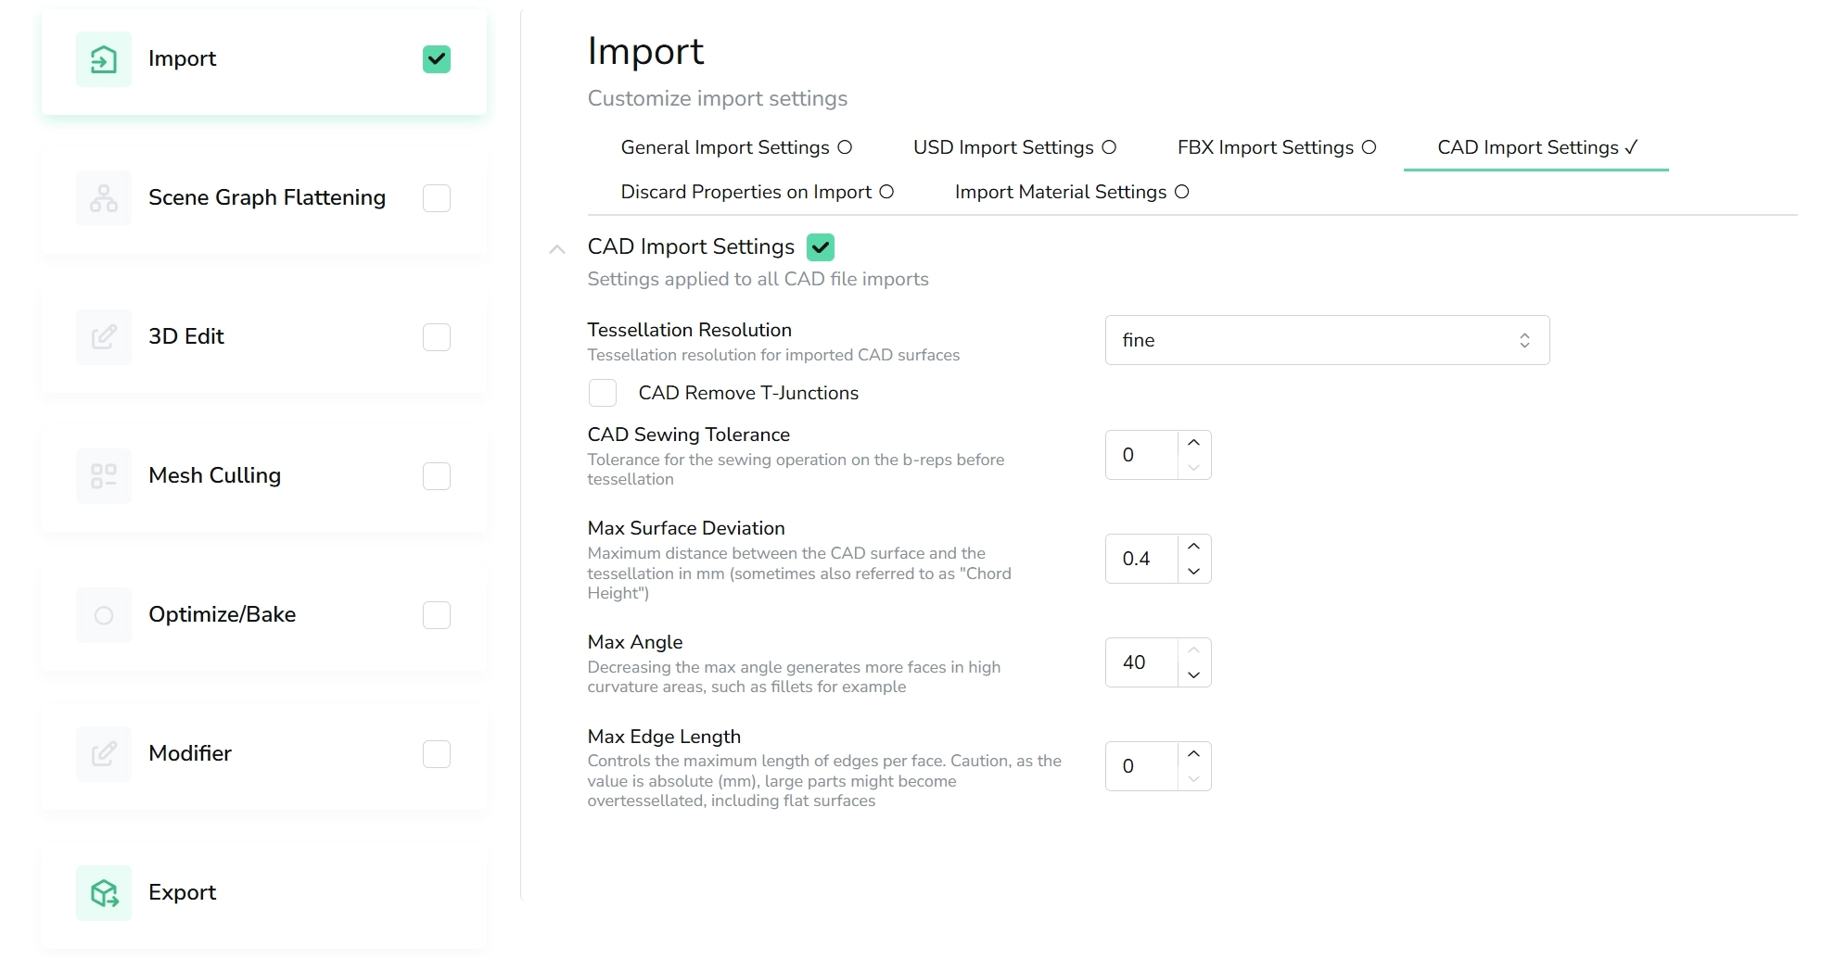Click the Export cube icon

pyautogui.click(x=103, y=893)
